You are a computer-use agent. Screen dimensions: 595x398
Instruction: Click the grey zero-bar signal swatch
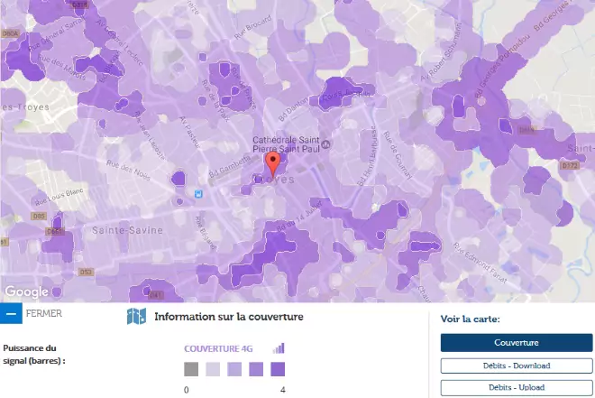[x=191, y=369]
